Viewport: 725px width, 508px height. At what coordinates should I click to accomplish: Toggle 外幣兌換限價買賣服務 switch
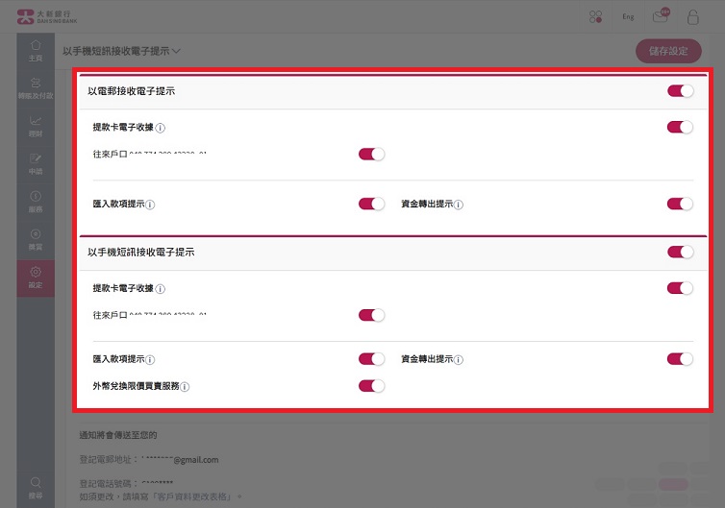372,386
